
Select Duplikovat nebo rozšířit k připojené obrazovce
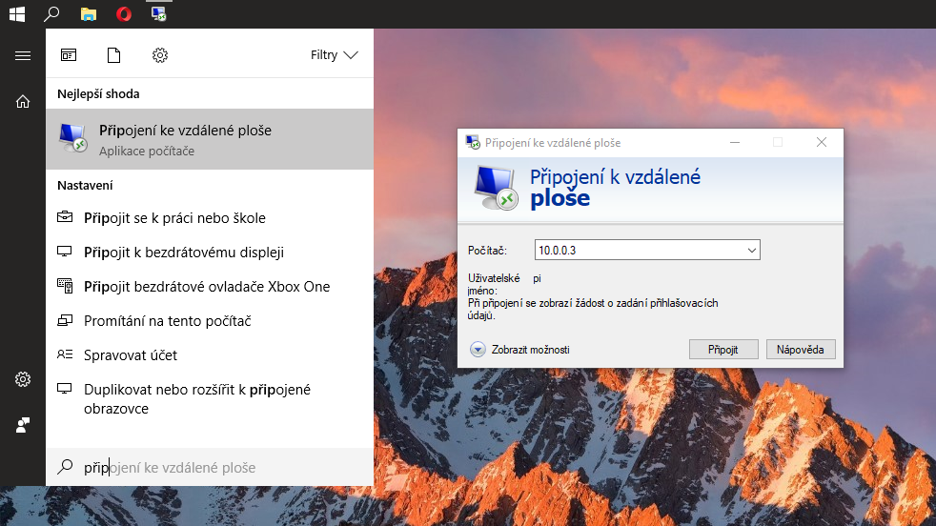click(210, 399)
